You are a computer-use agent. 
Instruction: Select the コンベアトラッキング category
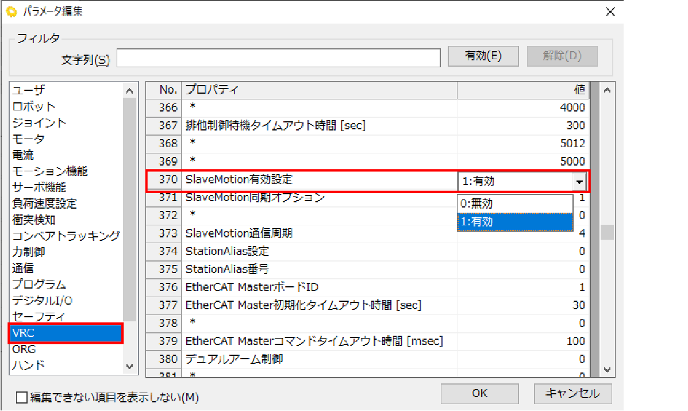[66, 236]
